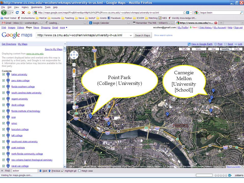Click the Zotero status bar icon
Viewport: 244px width, 183px height.
coord(239,175)
